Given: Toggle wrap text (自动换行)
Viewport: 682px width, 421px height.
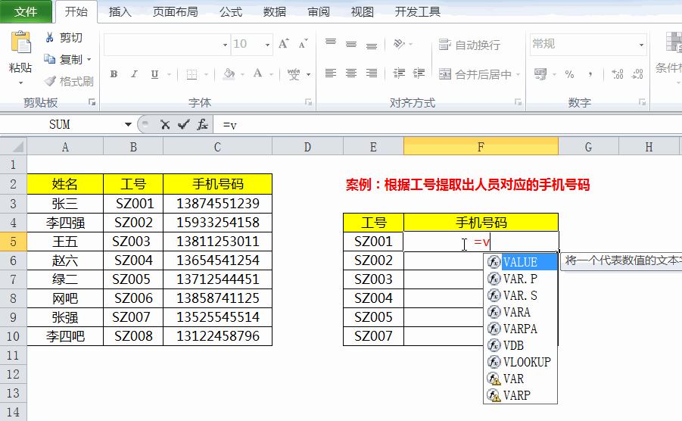Looking at the screenshot, I should coord(469,45).
